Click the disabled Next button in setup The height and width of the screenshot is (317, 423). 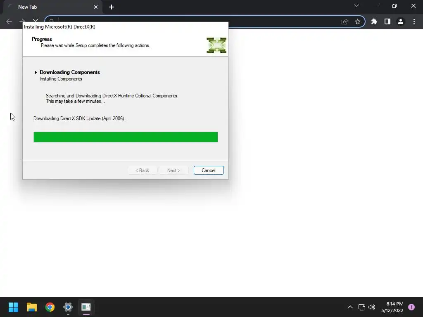tap(173, 170)
